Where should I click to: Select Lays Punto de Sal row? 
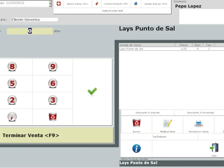171,49
